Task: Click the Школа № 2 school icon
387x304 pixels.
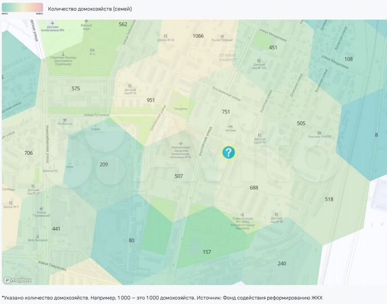Action: (11, 203)
